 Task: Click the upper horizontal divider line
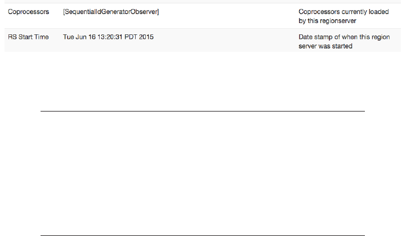click(203, 112)
